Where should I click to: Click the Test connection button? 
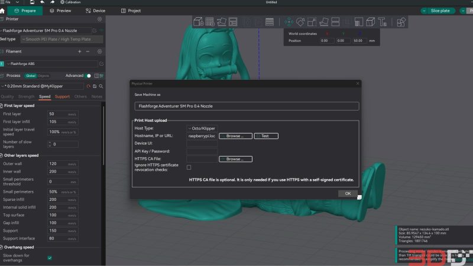coord(266,136)
